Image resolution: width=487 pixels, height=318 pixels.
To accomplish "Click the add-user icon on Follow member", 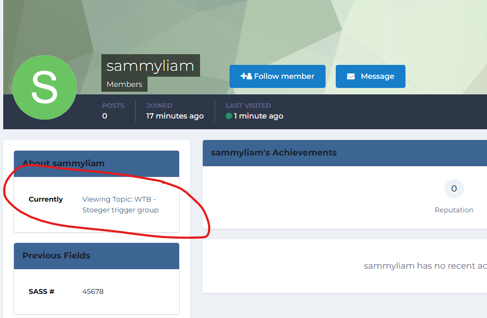I will click(x=246, y=76).
